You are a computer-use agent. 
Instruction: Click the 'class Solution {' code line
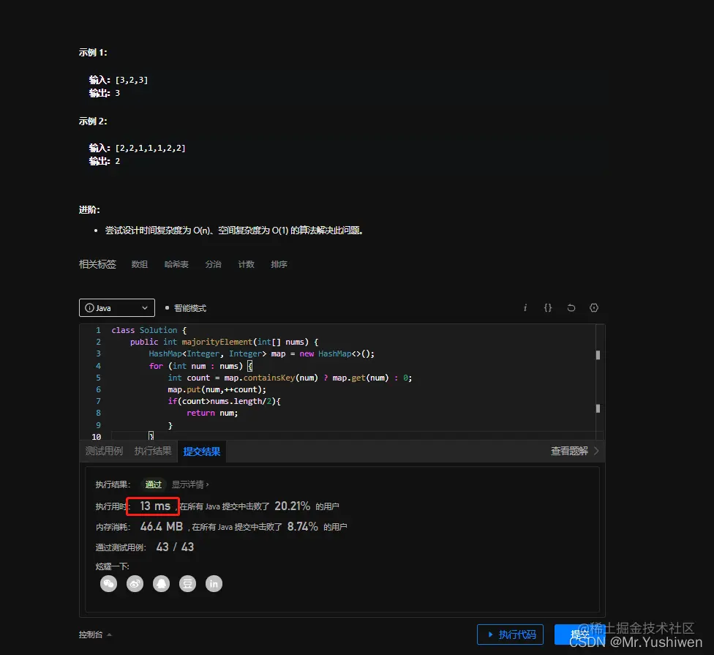coord(149,330)
